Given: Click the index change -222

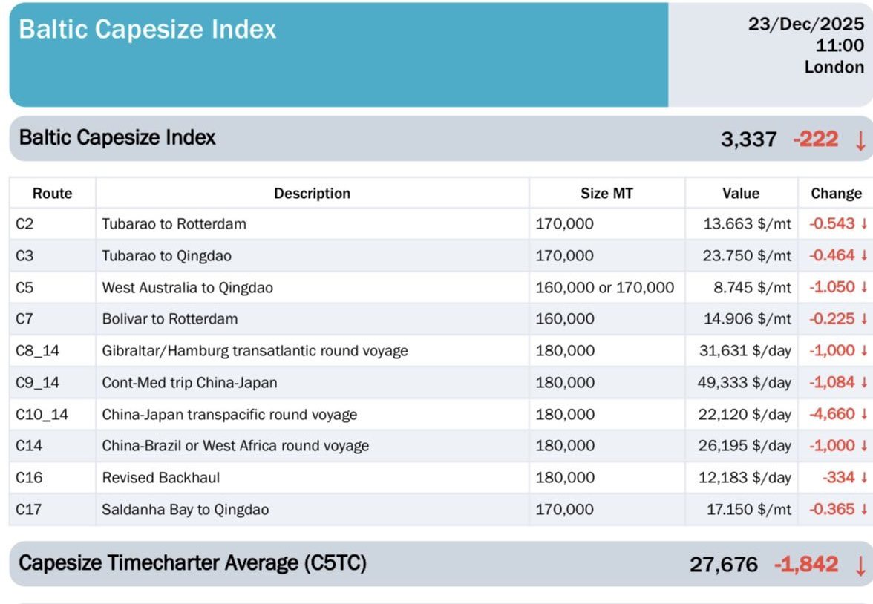Looking at the screenshot, I should point(816,139).
